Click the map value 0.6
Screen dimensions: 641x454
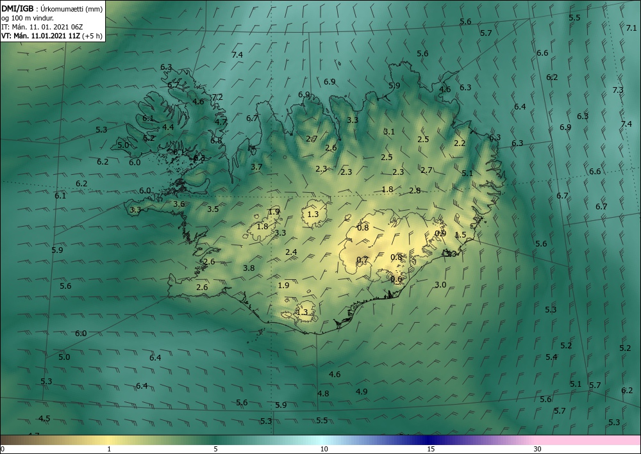click(x=396, y=279)
